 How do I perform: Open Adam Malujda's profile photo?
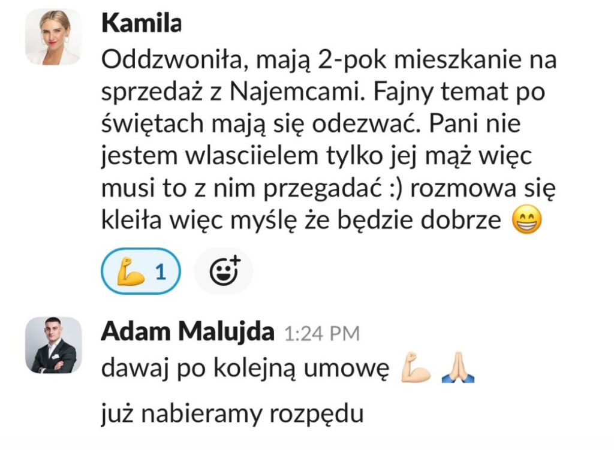click(53, 345)
